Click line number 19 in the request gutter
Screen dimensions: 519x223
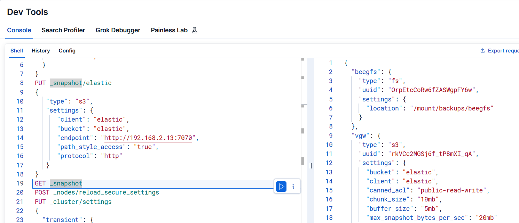pyautogui.click(x=20, y=183)
